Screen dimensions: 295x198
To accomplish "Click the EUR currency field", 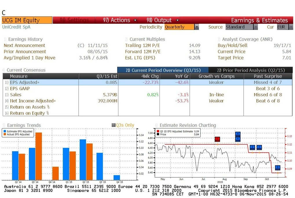I will (x=283, y=27).
